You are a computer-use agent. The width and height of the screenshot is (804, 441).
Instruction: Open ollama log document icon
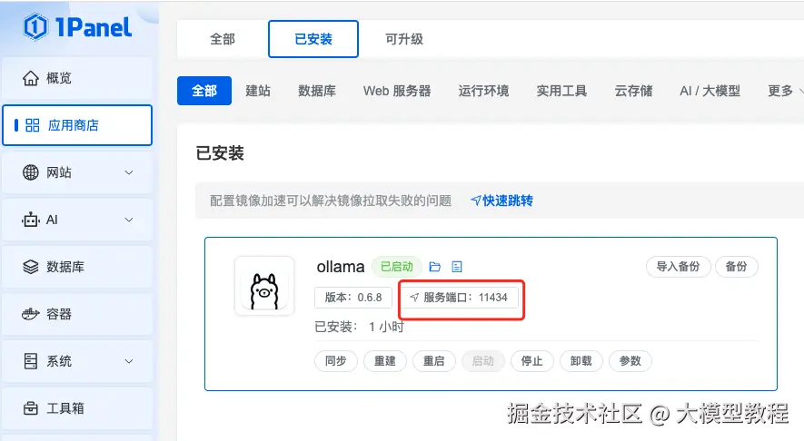(x=457, y=267)
